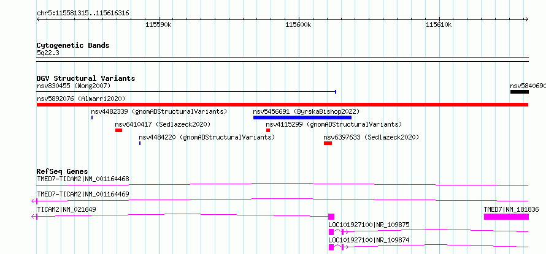Select the first exon of NR_109874

(331, 247)
